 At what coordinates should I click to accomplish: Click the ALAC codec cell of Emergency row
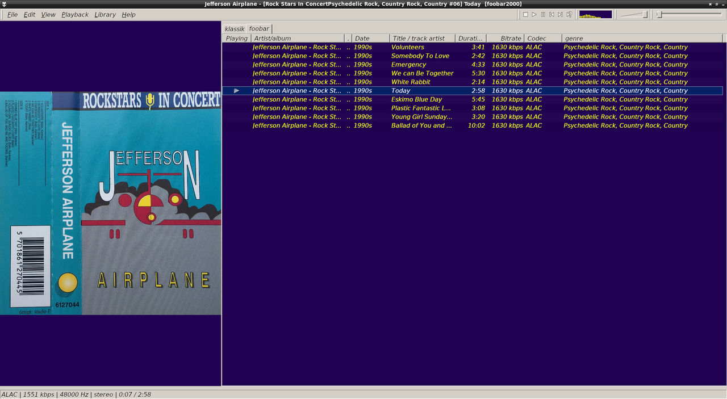534,65
